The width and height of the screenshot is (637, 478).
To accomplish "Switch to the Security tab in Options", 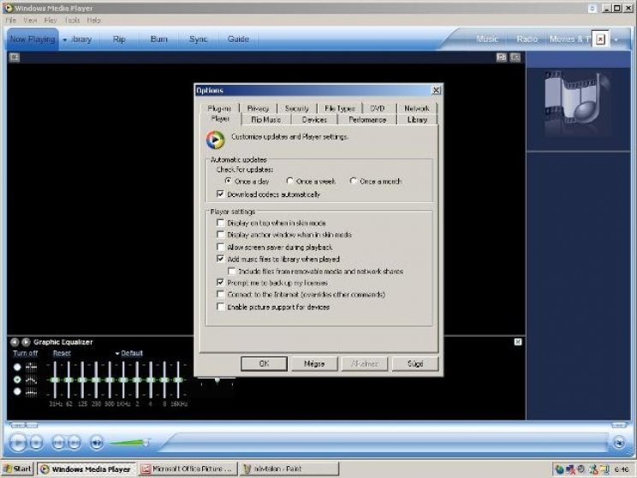I will click(x=296, y=109).
